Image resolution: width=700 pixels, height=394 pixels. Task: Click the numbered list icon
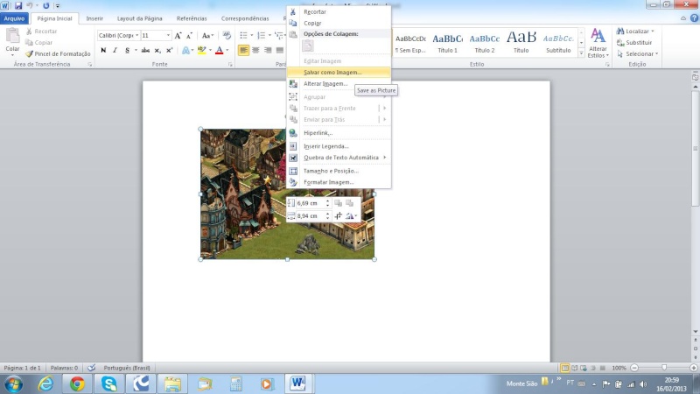pyautogui.click(x=261, y=35)
